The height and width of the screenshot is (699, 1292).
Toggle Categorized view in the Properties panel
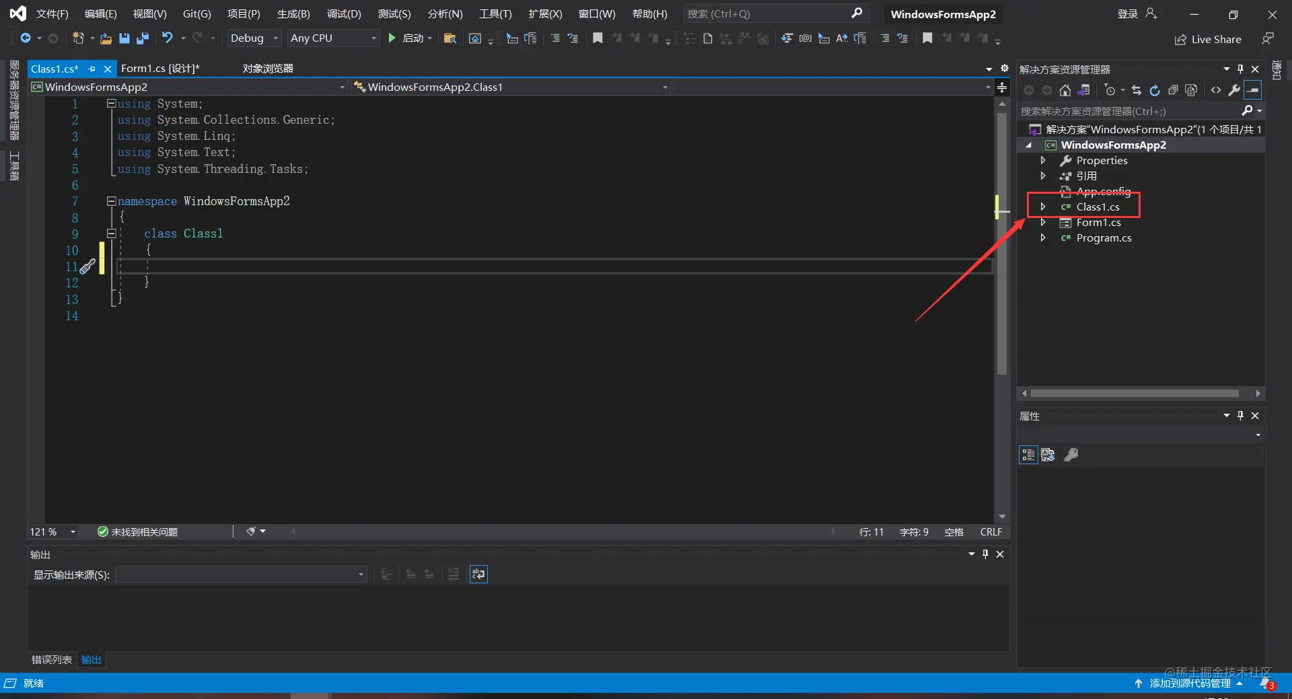pyautogui.click(x=1028, y=455)
